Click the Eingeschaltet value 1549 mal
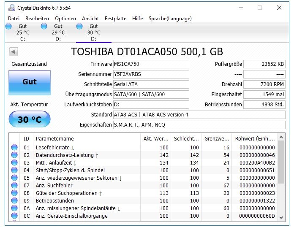The image size is (294, 227). 264,95
